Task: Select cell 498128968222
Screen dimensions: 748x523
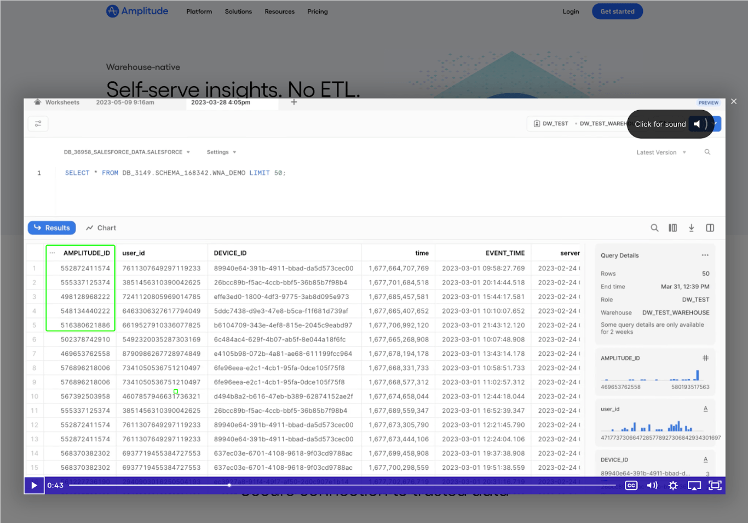Action: click(85, 297)
